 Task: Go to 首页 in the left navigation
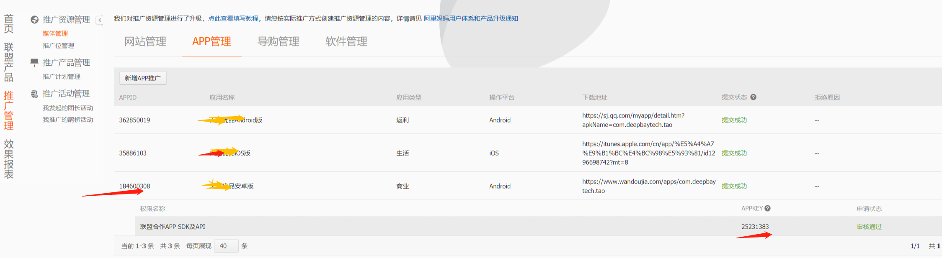tap(9, 23)
